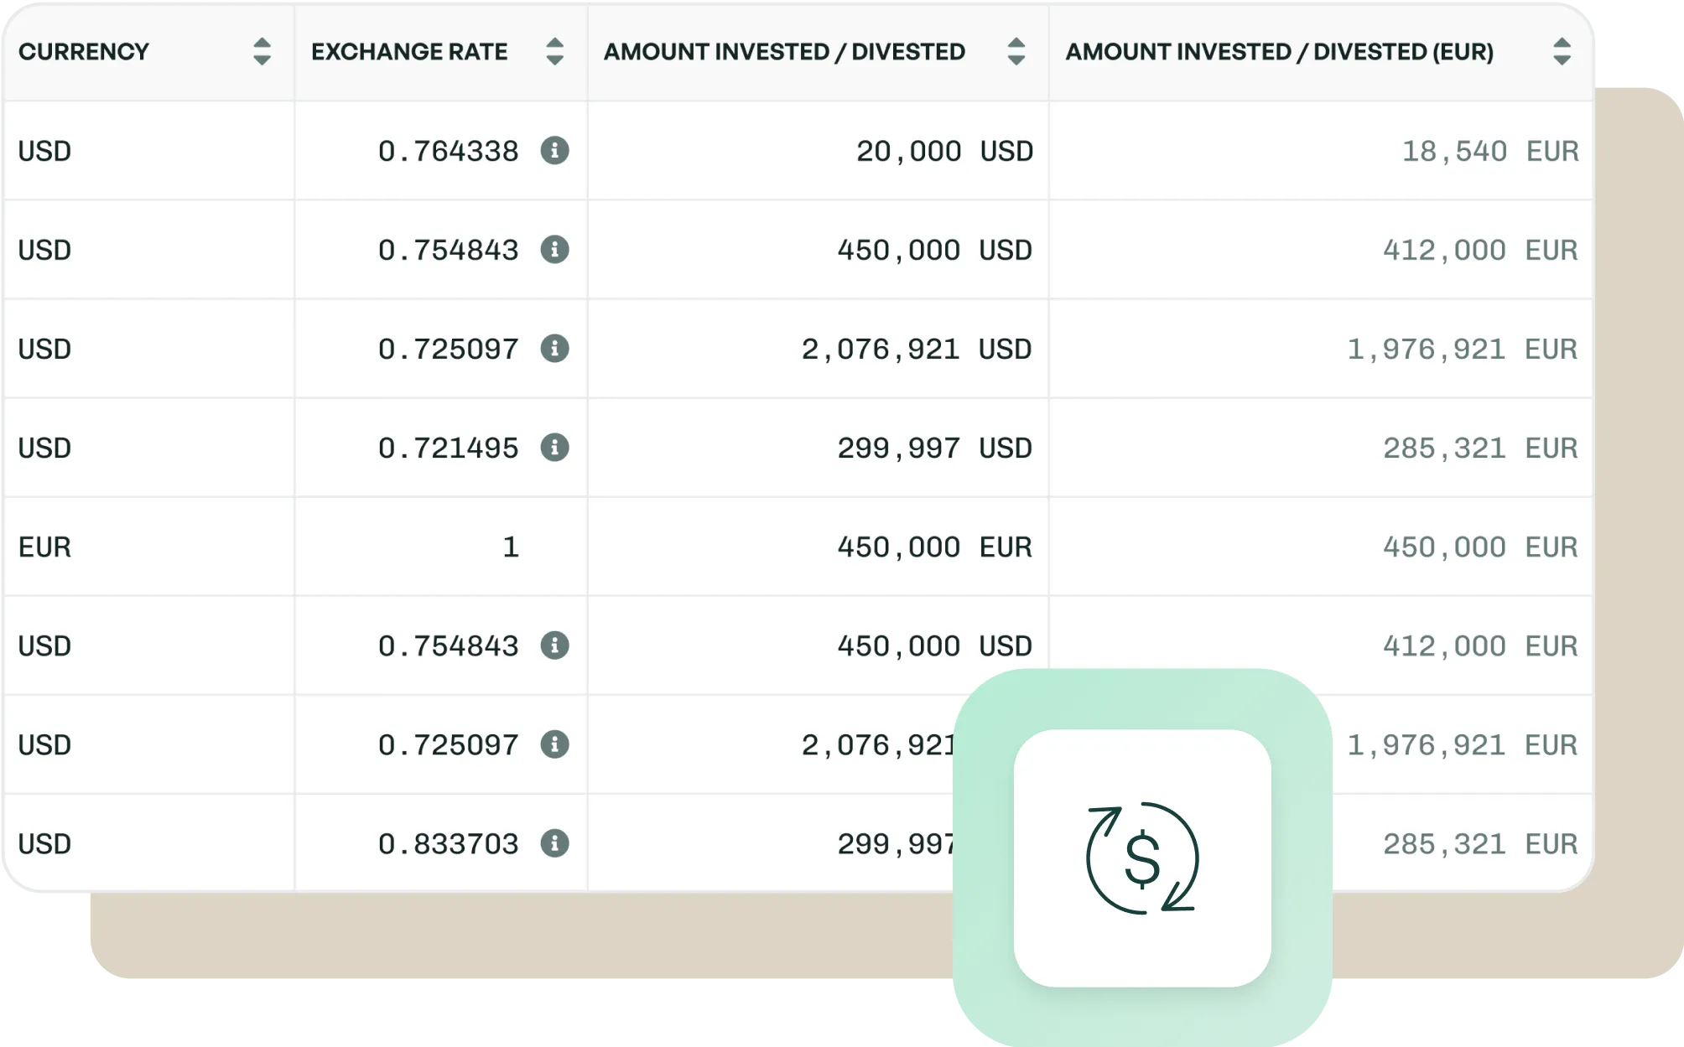The height and width of the screenshot is (1047, 1684).
Task: Click the Exchange Rate header text
Action: (409, 52)
